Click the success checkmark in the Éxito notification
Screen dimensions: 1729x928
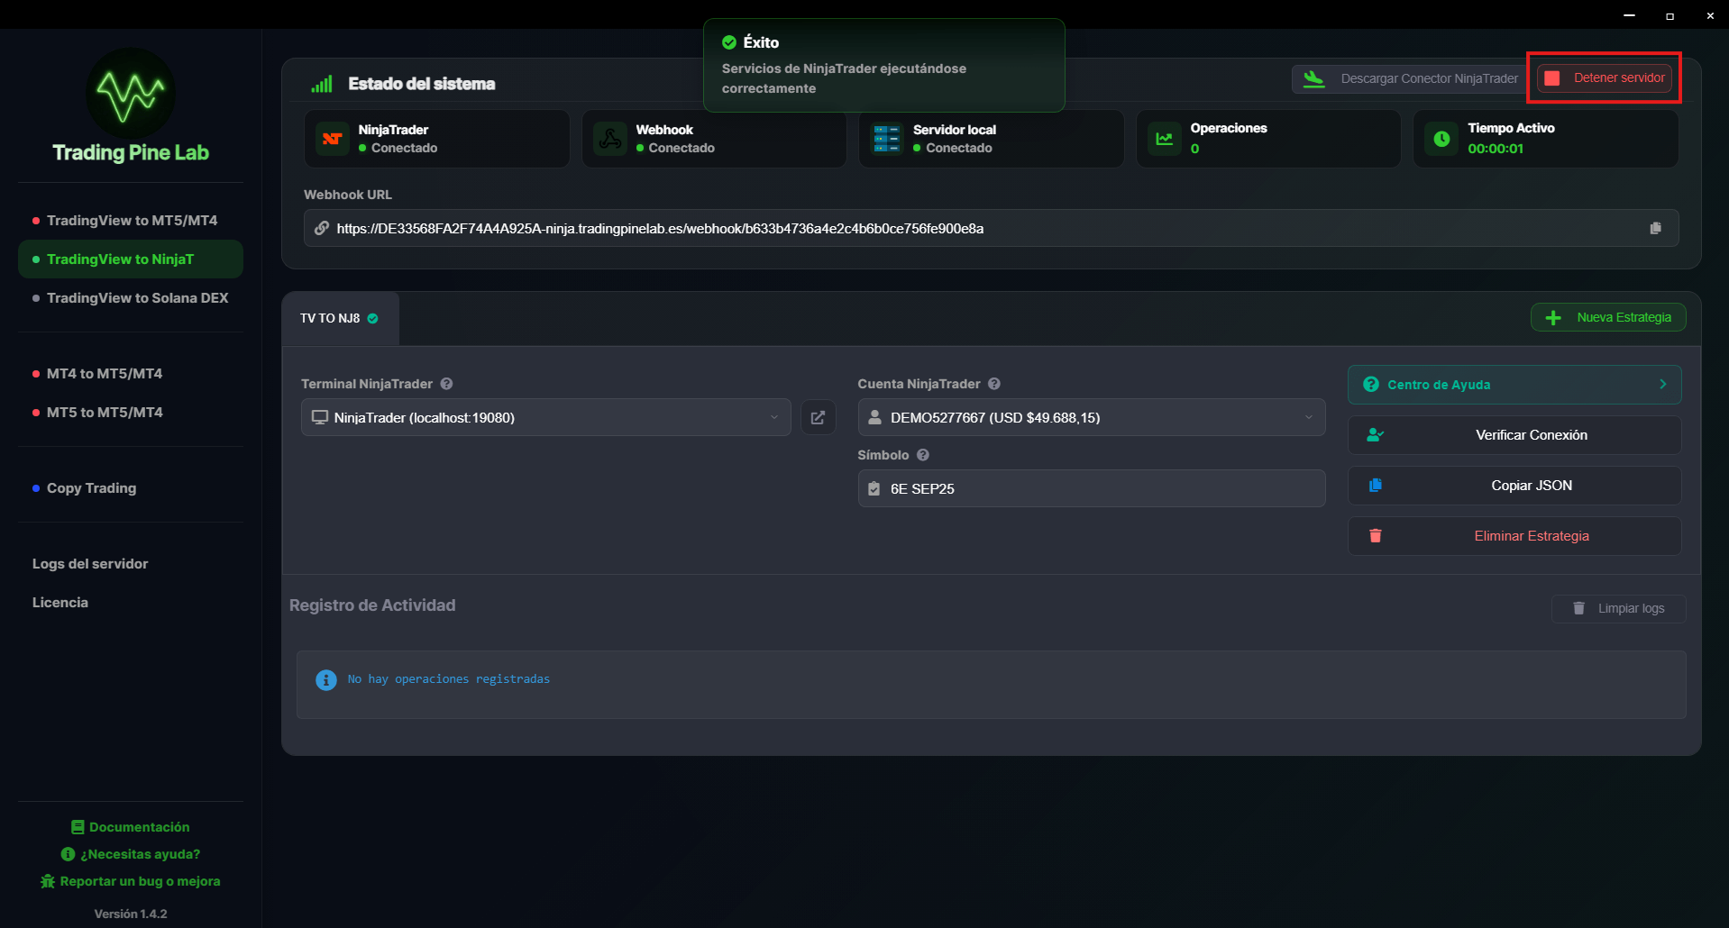tap(728, 41)
